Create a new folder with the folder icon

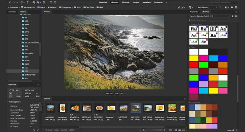point(232,7)
